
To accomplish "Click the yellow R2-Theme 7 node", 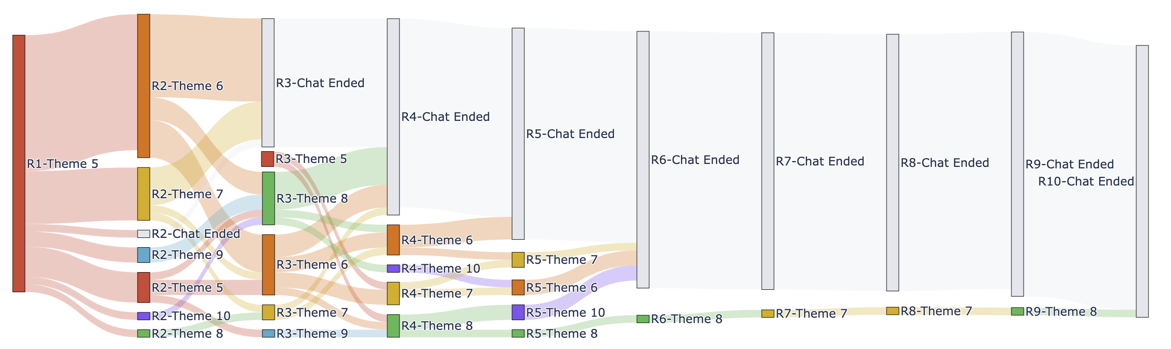I will (143, 194).
